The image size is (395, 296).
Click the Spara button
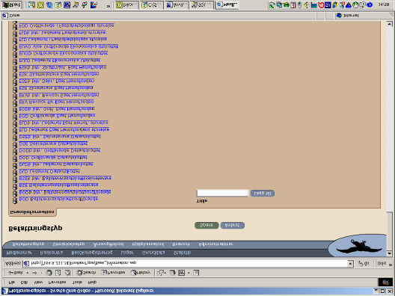pos(206,225)
